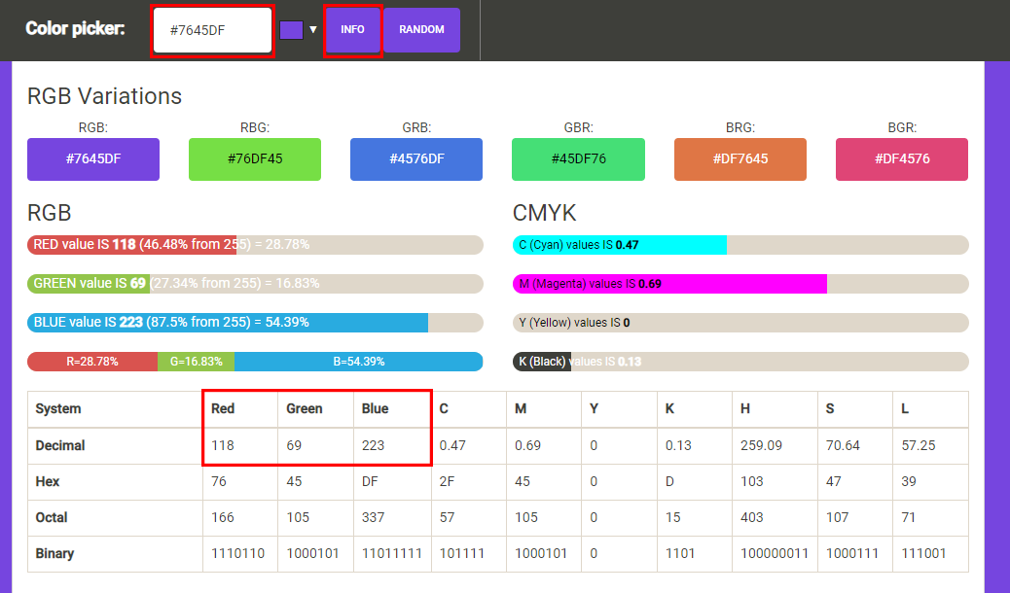Click the RED value progress bar
Image resolution: width=1010 pixels, height=593 pixels.
tap(255, 244)
